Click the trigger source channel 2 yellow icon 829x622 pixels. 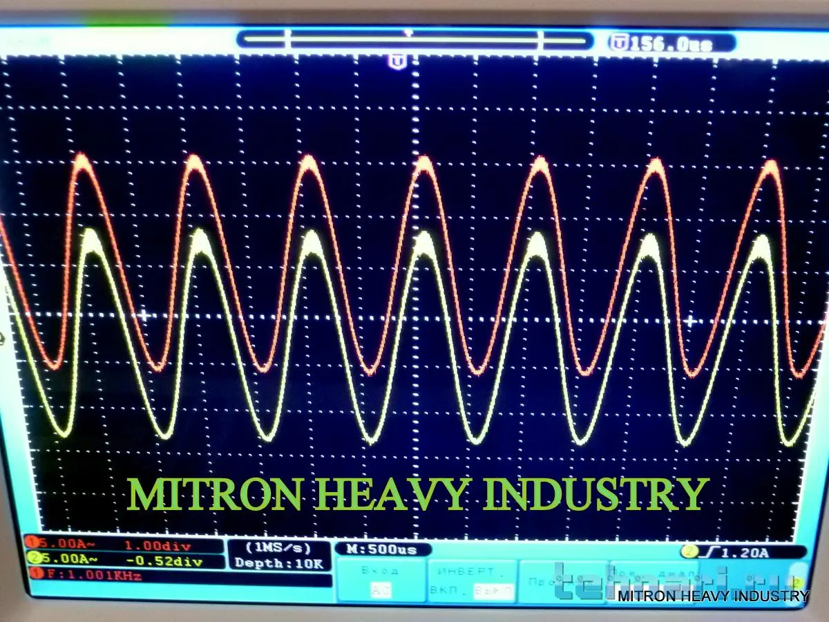(689, 552)
